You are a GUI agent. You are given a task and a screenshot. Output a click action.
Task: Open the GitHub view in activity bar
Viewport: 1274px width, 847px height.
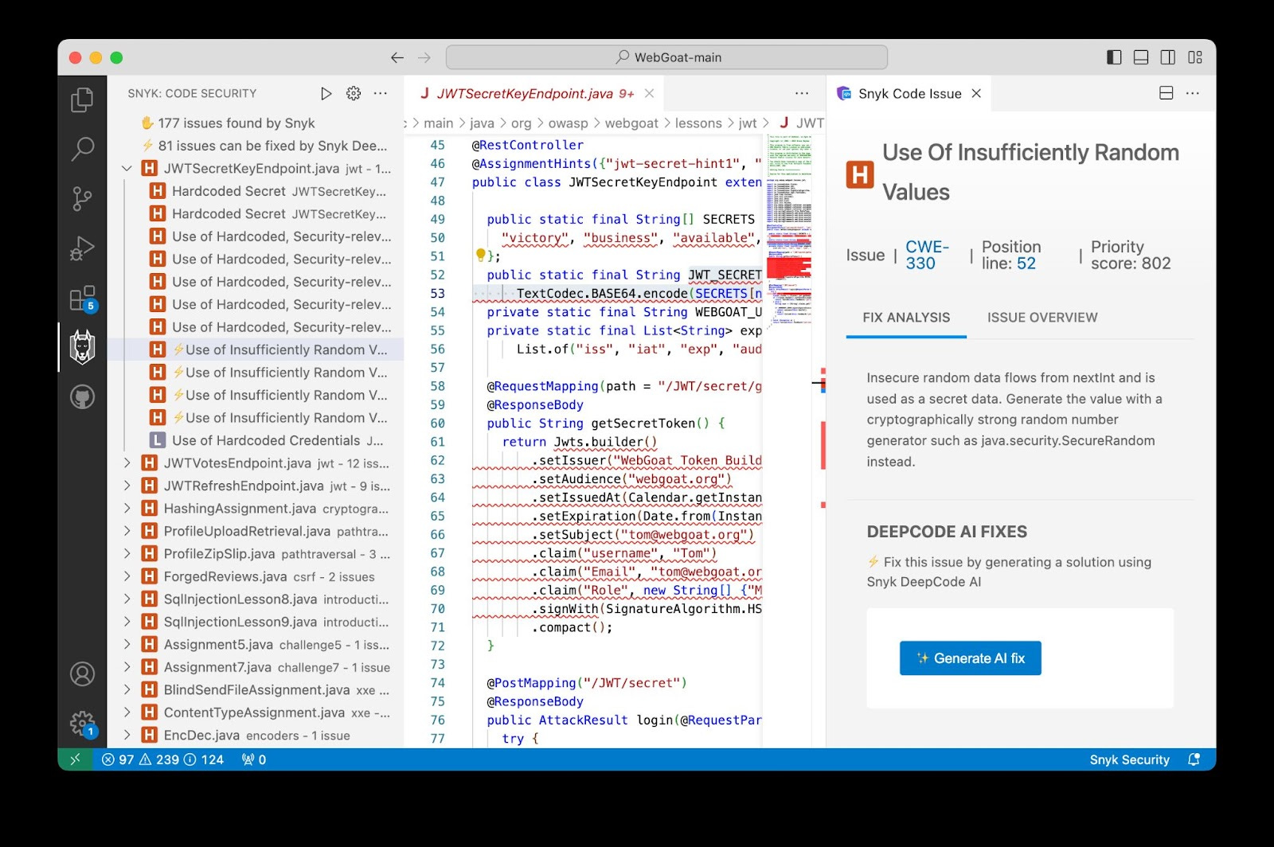tap(82, 396)
